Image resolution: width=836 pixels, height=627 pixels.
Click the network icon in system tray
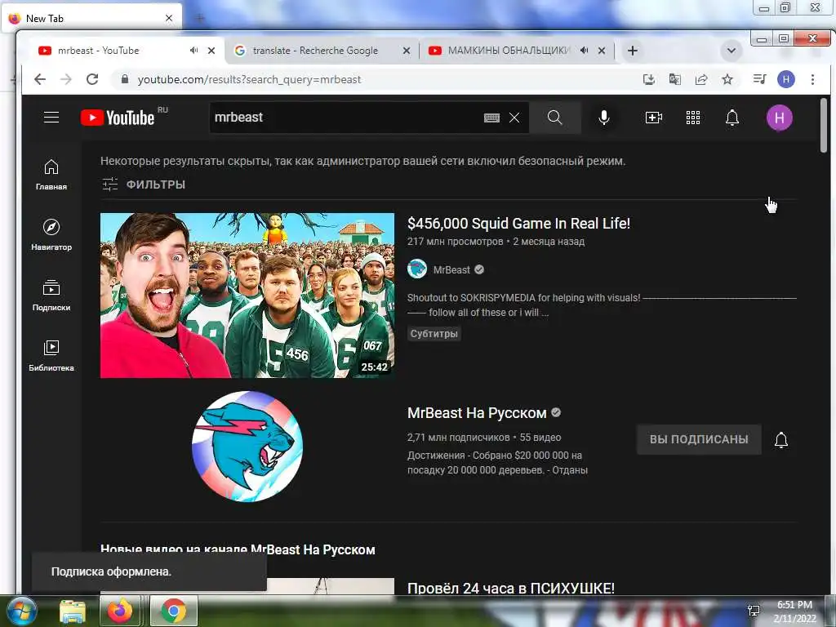click(x=754, y=611)
